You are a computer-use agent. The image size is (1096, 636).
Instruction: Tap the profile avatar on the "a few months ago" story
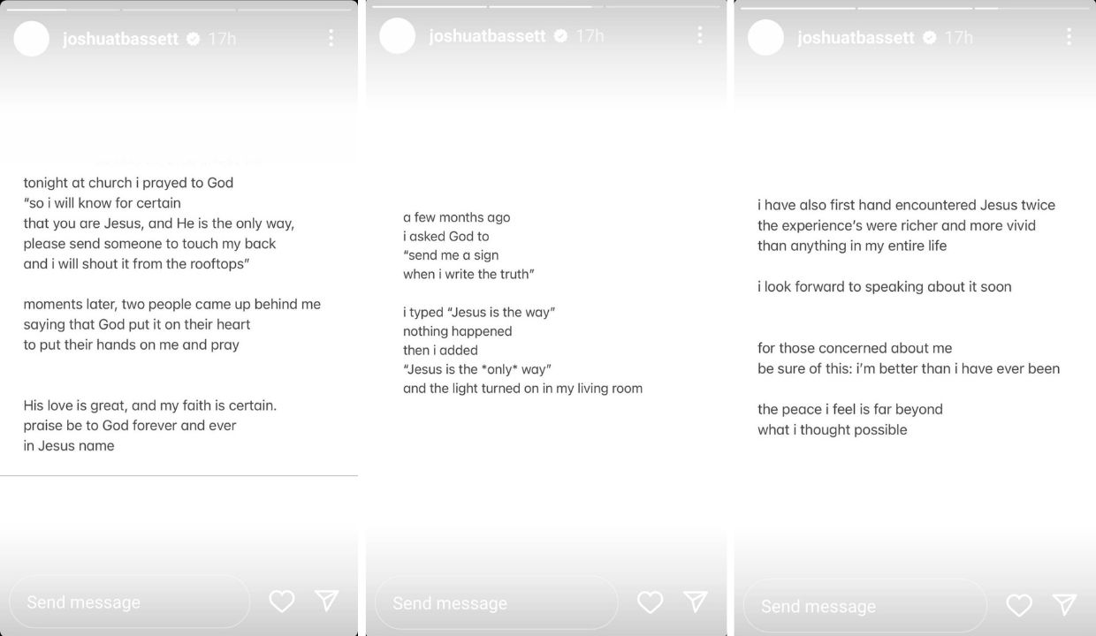(397, 36)
